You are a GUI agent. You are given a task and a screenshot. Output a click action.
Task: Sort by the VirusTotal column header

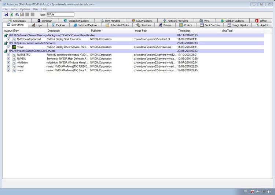(242, 30)
